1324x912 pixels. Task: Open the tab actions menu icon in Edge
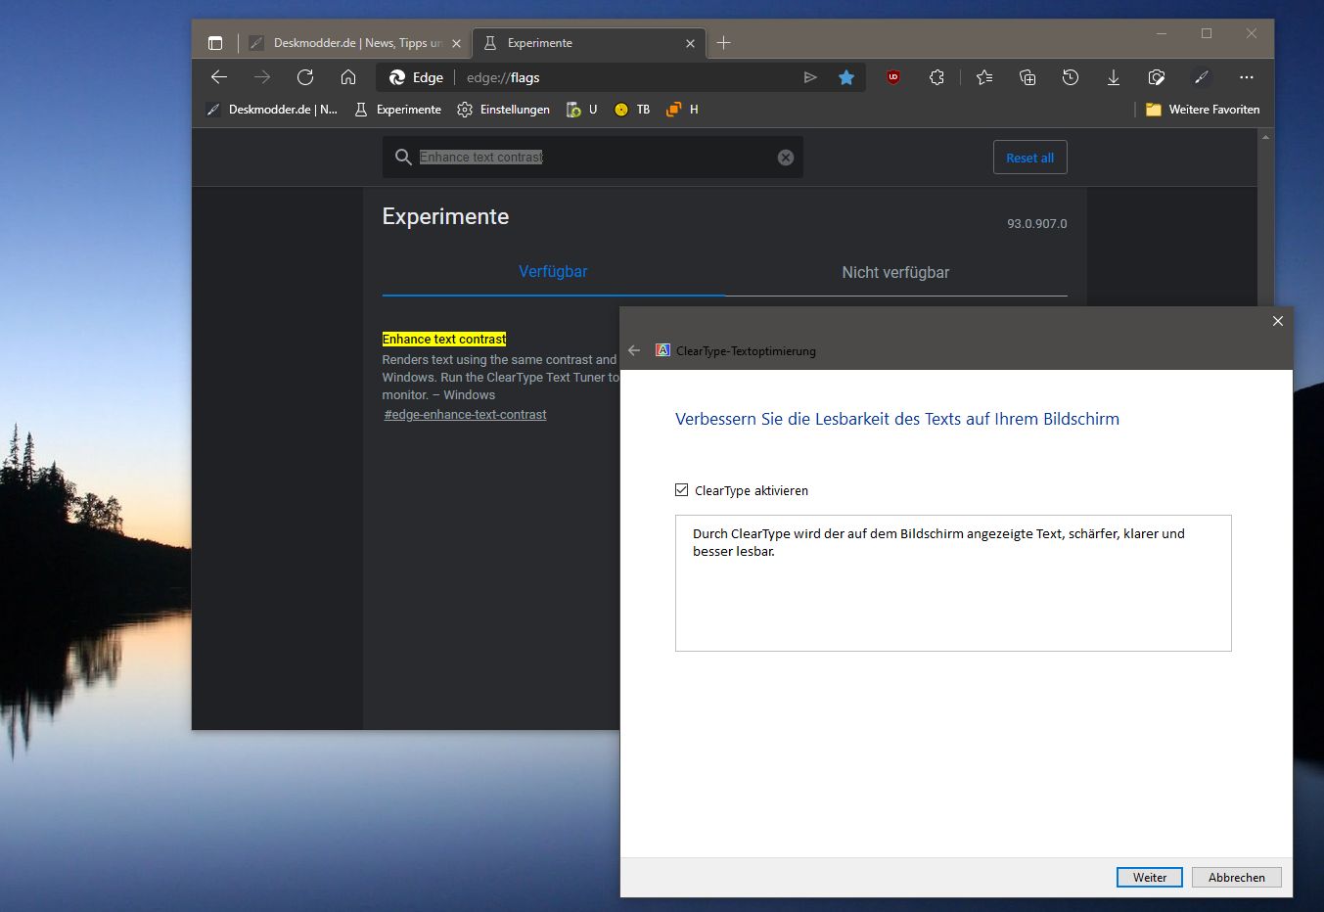pos(215,43)
